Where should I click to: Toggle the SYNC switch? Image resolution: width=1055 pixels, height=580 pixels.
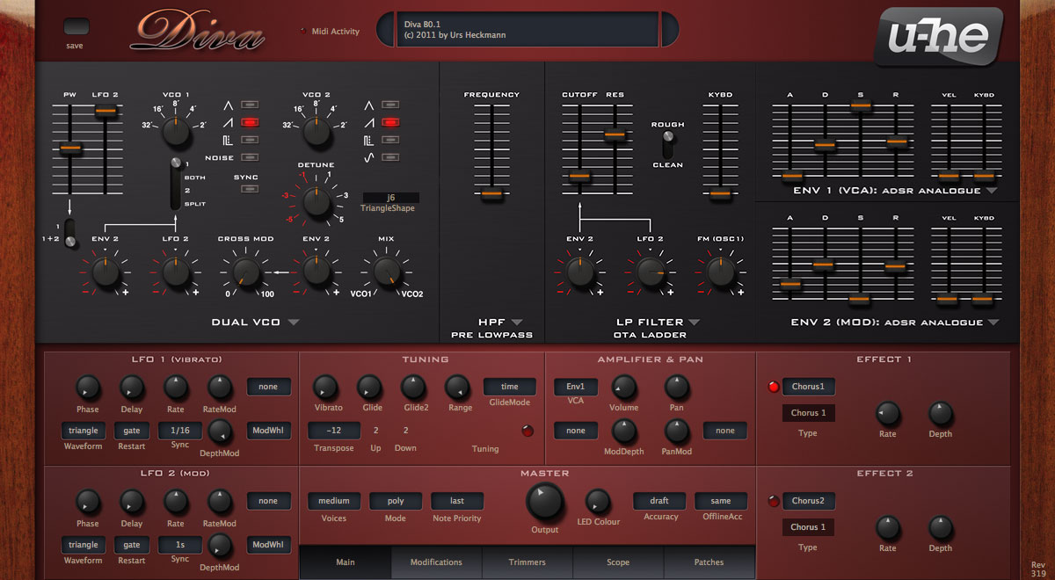[250, 189]
